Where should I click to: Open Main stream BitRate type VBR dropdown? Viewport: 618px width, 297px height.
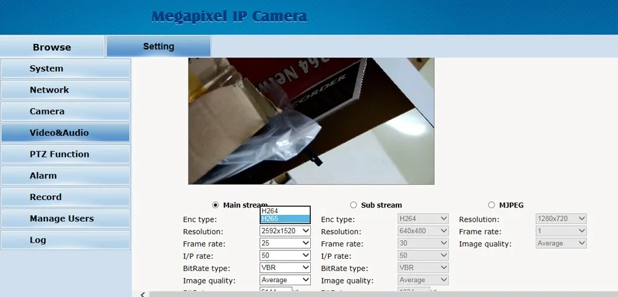pos(285,267)
